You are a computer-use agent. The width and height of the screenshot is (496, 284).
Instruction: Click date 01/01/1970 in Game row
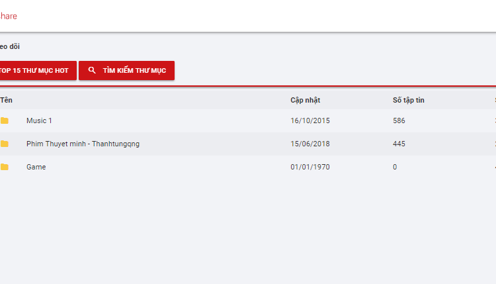pyautogui.click(x=310, y=167)
